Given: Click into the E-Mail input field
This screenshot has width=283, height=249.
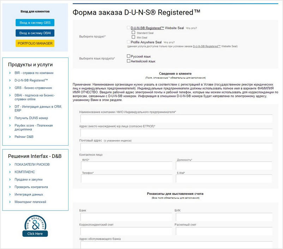Looking at the screenshot, I should click(x=224, y=178).
